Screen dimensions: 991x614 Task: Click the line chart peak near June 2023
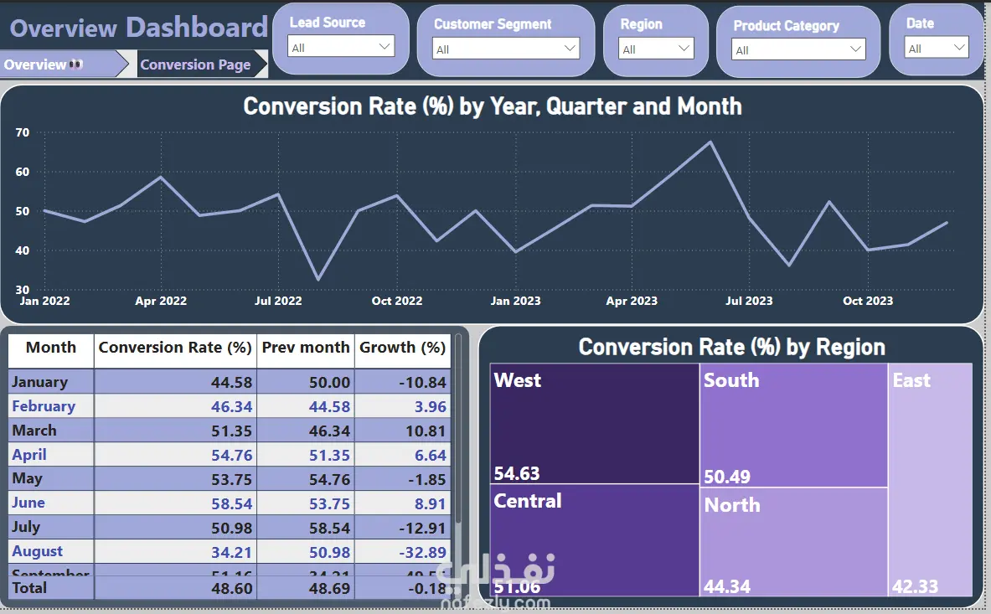coord(710,142)
